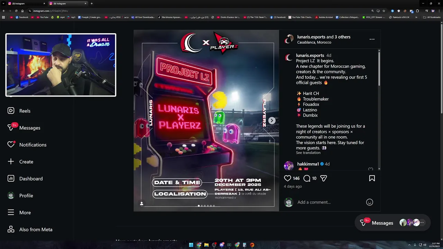Go back in browser history
This screenshot has height=249, width=443.
tap(4, 11)
